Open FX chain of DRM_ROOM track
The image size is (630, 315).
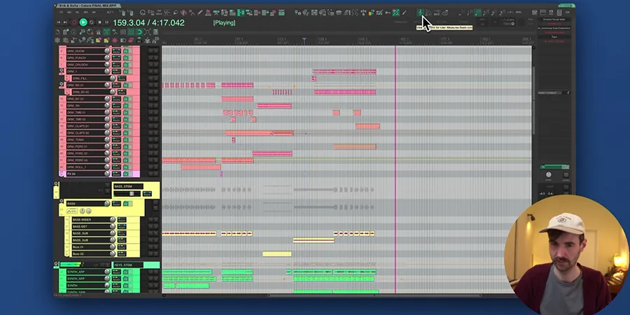click(125, 51)
